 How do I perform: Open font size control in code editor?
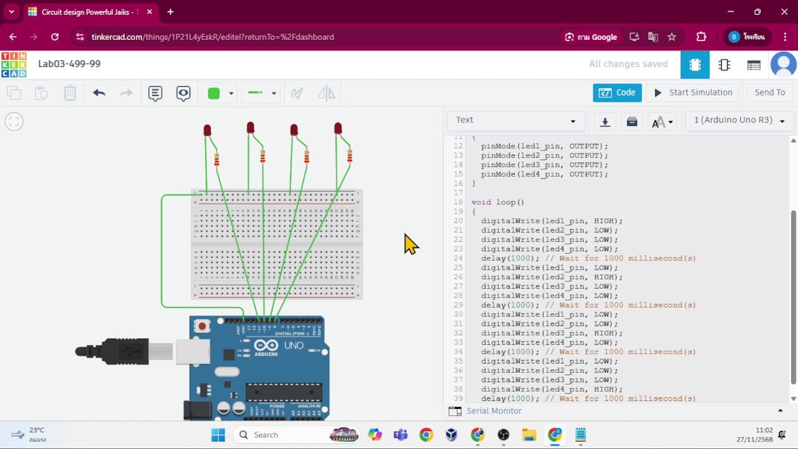pyautogui.click(x=663, y=122)
